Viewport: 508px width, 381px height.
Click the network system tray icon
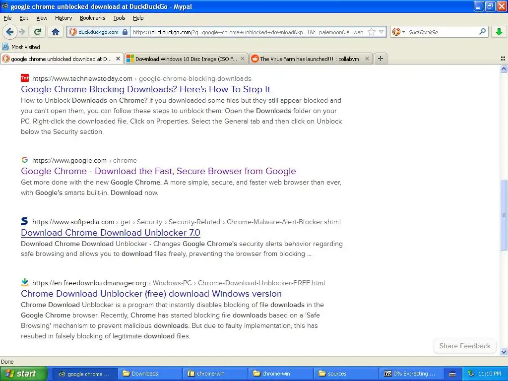pos(471,374)
